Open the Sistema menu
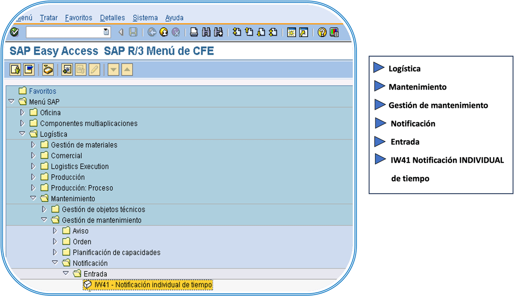 [145, 18]
